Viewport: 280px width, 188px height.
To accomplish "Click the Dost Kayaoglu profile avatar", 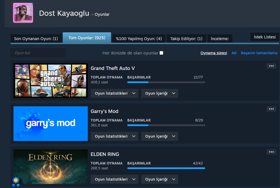I will (x=23, y=13).
